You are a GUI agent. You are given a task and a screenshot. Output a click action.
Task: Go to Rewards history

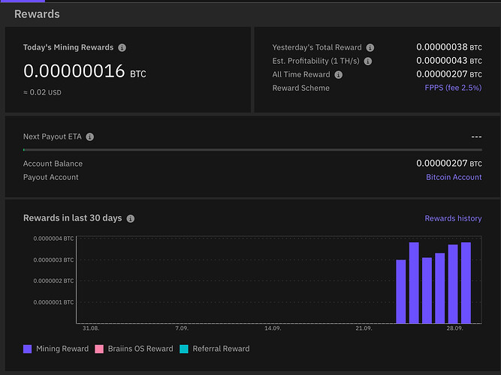click(x=453, y=218)
